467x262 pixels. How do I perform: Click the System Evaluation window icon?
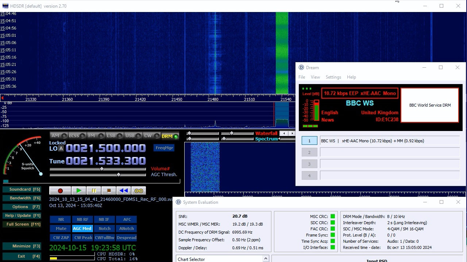pos(178,202)
